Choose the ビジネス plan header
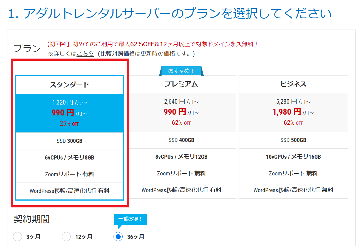Image resolution: width=362 pixels, height=246 pixels. tap(293, 84)
